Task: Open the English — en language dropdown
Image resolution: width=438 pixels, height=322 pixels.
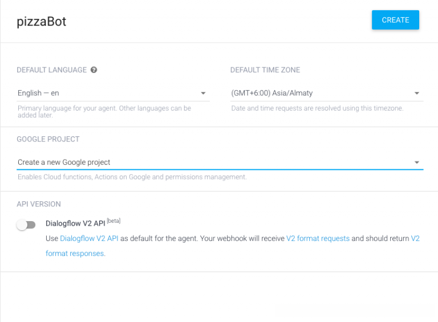Action: click(108, 93)
